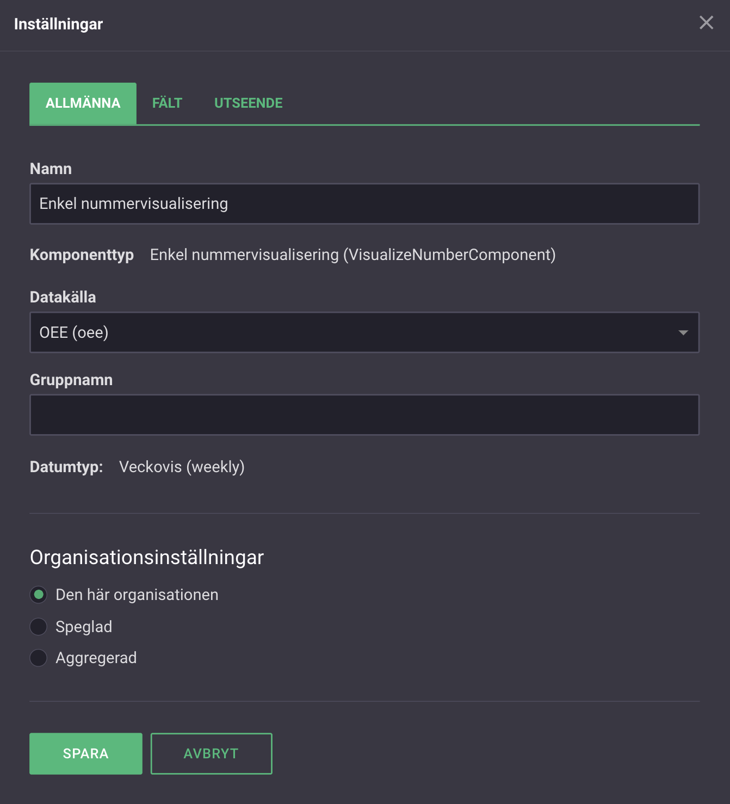The image size is (730, 804).
Task: Open the Datakälla combo box showing OEE
Action: click(348, 332)
